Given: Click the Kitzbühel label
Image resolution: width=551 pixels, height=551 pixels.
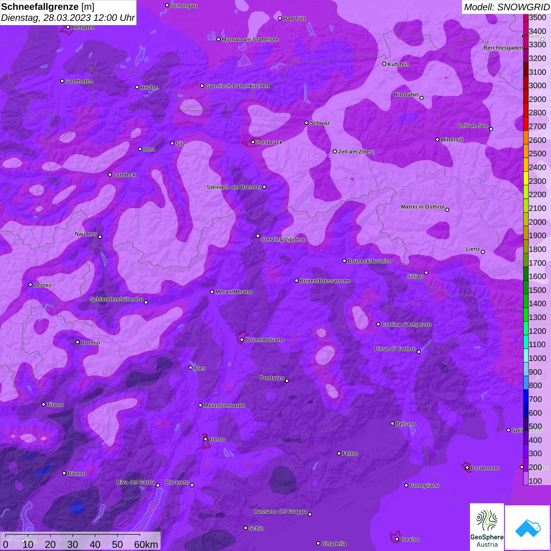Looking at the screenshot, I should (406, 94).
